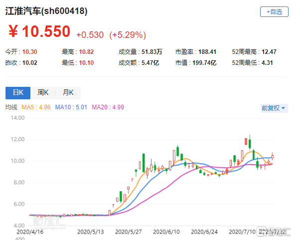Image resolution: width=294 pixels, height=240 pixels.
Task: Select the 2020/5/27 date axis label
Action: (129, 232)
